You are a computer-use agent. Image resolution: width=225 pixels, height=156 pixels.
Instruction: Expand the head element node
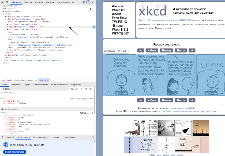(x=4, y=11)
